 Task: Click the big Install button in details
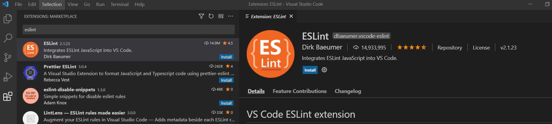(310, 70)
